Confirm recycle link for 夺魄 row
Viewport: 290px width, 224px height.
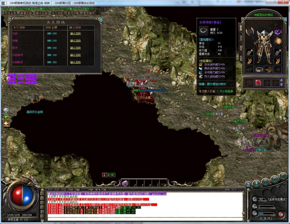click(75, 41)
